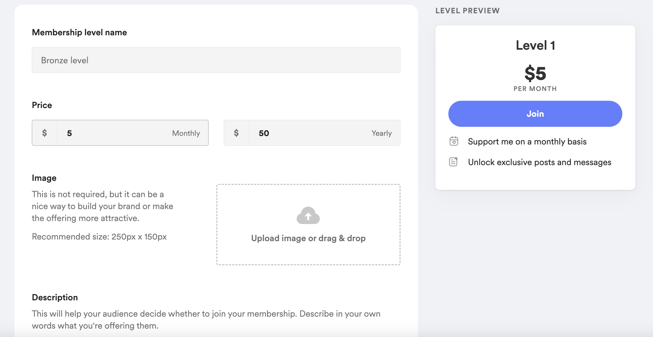Click the calendar heart icon in preview

coord(454,141)
